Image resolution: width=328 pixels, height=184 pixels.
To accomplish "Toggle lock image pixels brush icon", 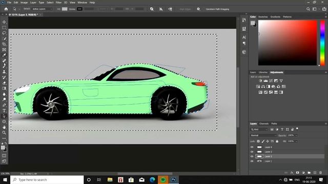I will pos(263,141).
